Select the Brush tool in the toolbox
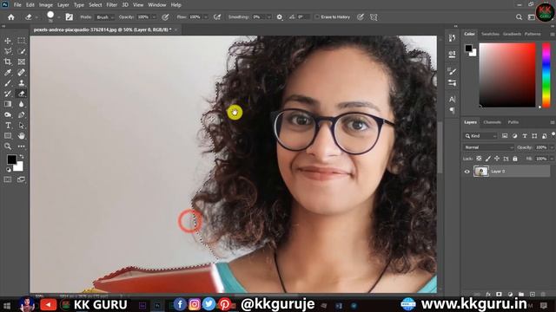 pyautogui.click(x=8, y=83)
